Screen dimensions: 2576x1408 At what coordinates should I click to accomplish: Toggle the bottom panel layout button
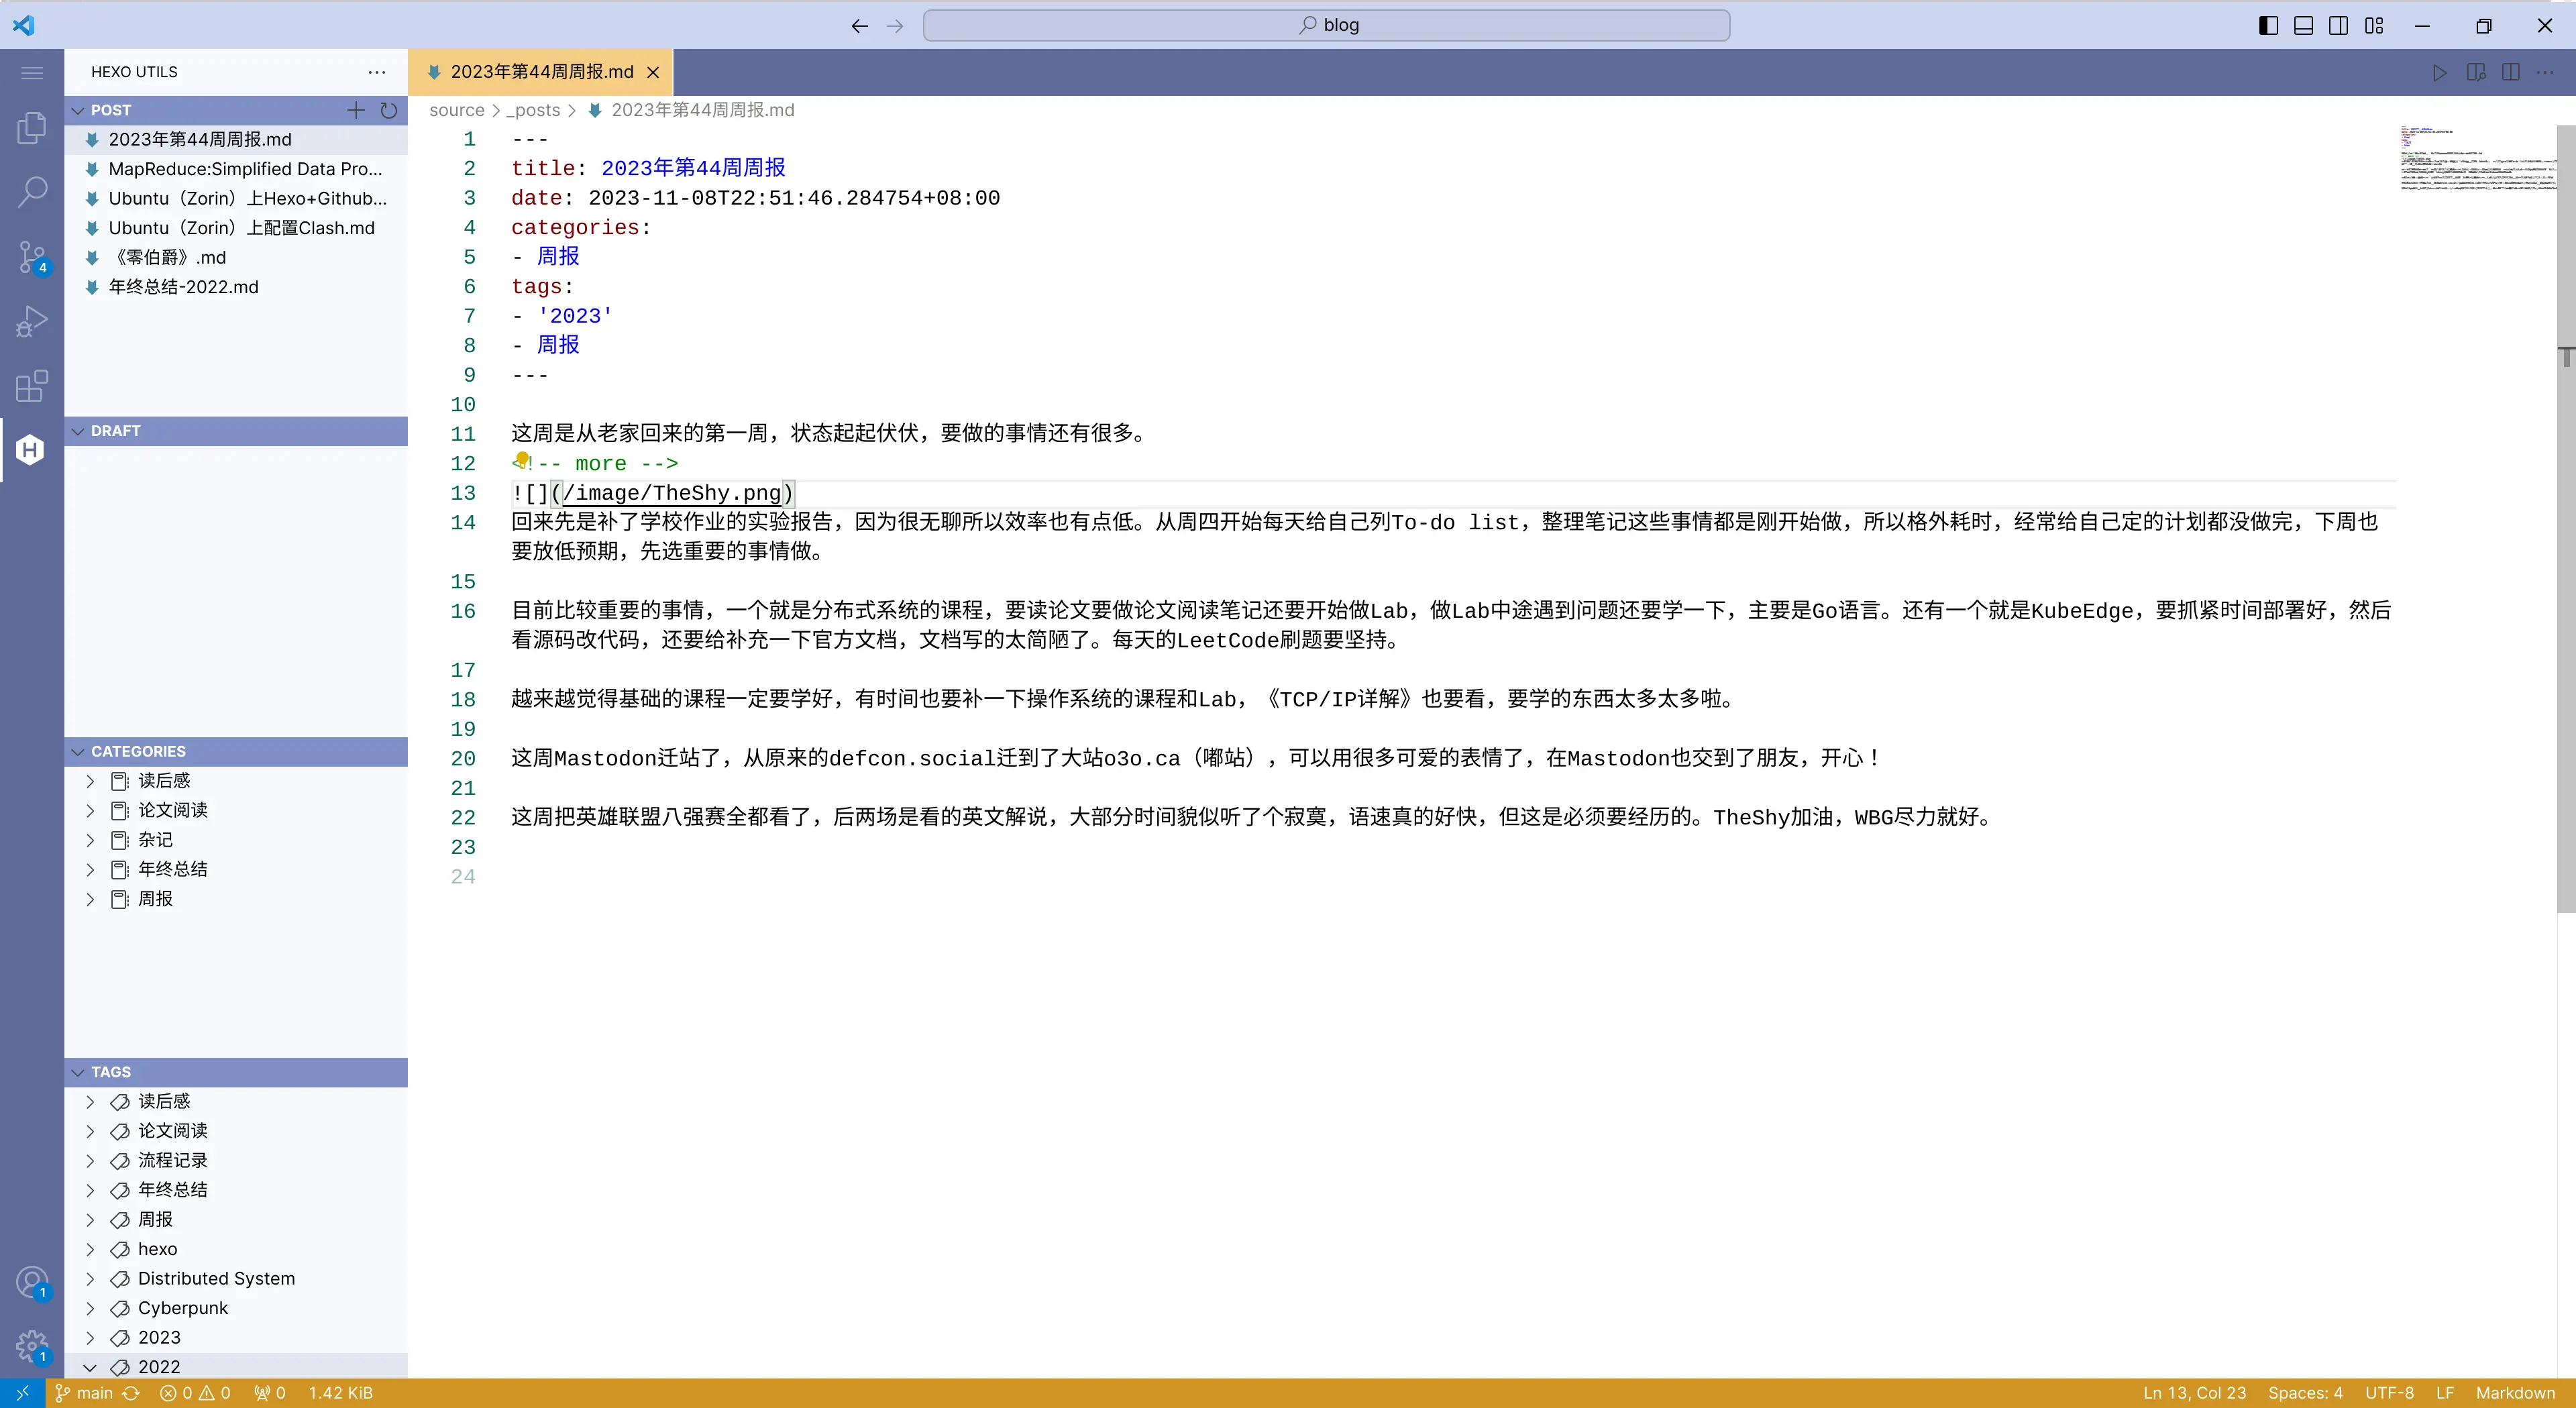2303,26
